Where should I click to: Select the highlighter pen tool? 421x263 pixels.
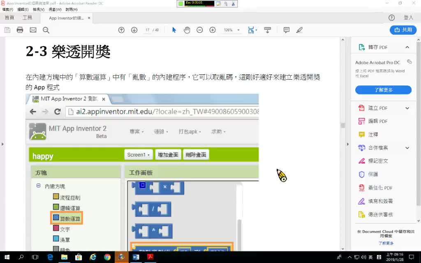(x=299, y=30)
